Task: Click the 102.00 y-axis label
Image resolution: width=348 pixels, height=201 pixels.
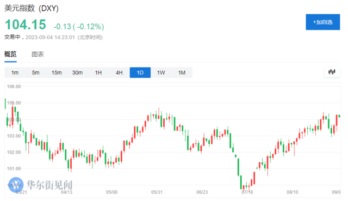Action: [x=14, y=153]
